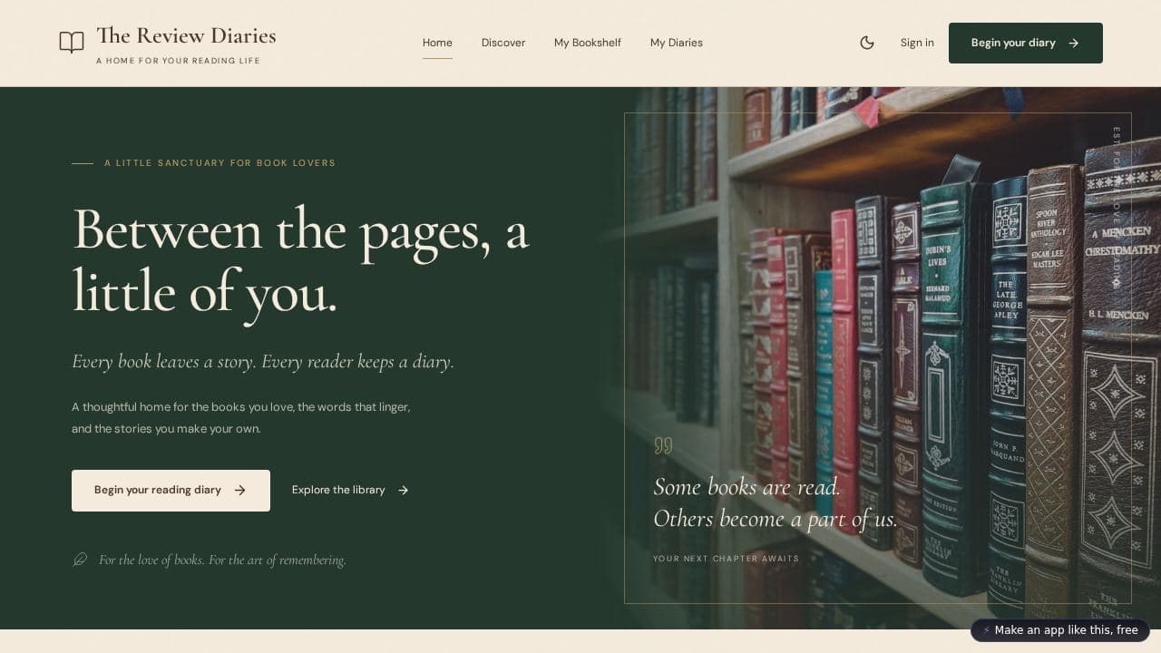Viewport: 1161px width, 653px height.
Task: Click the heading "Between the pages, a little of you."
Action: pos(300,261)
